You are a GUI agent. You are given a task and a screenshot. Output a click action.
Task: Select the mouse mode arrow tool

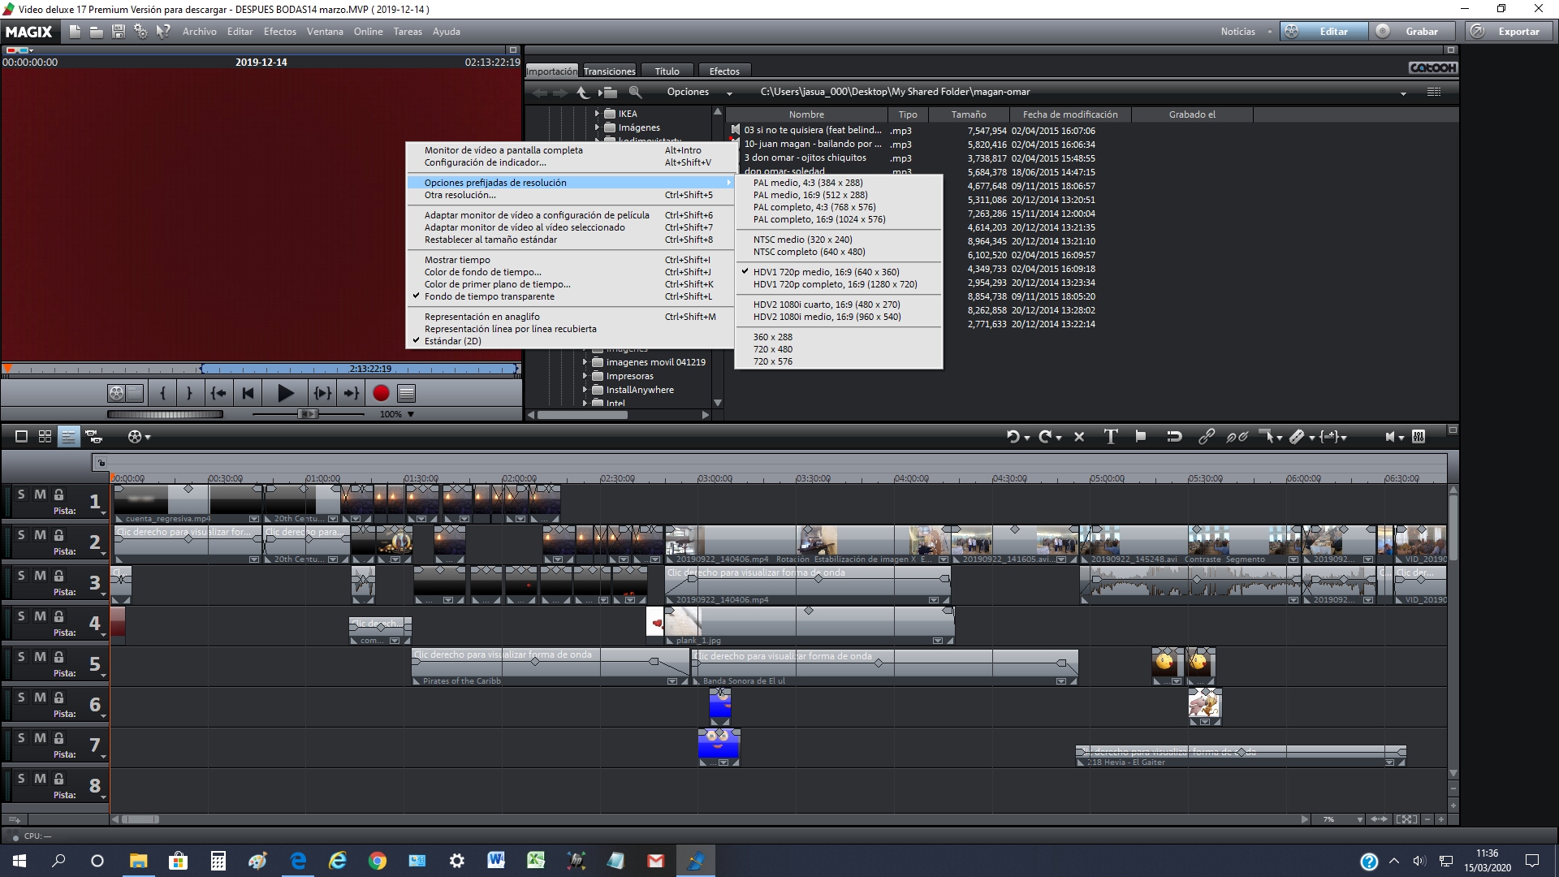click(1266, 437)
